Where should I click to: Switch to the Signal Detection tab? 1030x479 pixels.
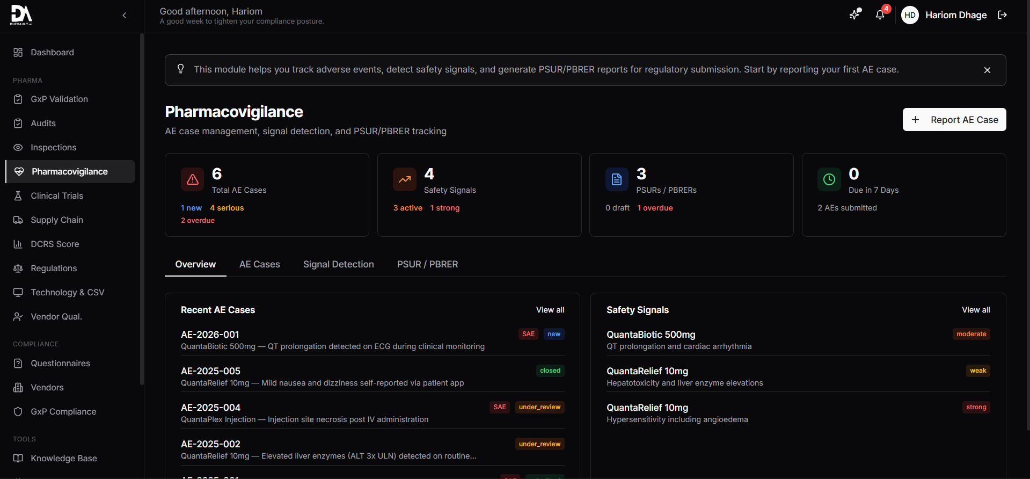(x=338, y=264)
